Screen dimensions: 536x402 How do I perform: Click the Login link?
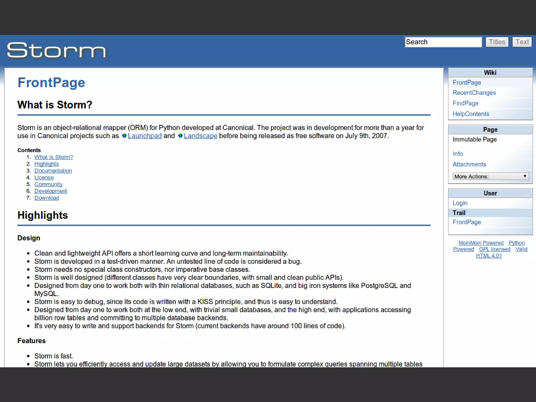click(x=460, y=203)
